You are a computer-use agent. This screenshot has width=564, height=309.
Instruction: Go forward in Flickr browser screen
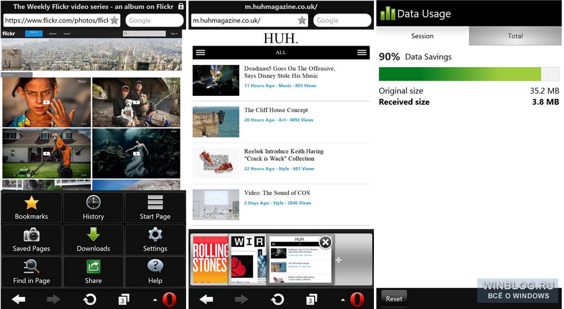pyautogui.click(x=53, y=299)
